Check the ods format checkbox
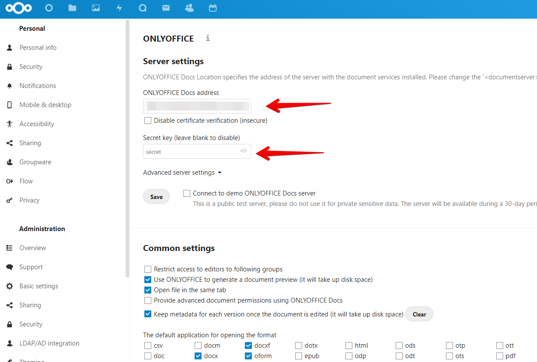The width and height of the screenshot is (537, 362). click(x=399, y=346)
